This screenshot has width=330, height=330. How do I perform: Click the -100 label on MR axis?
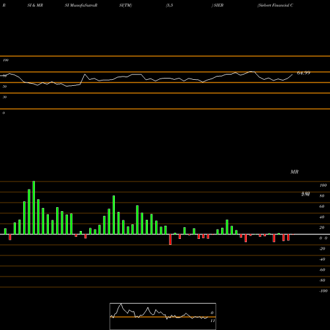click(323, 291)
